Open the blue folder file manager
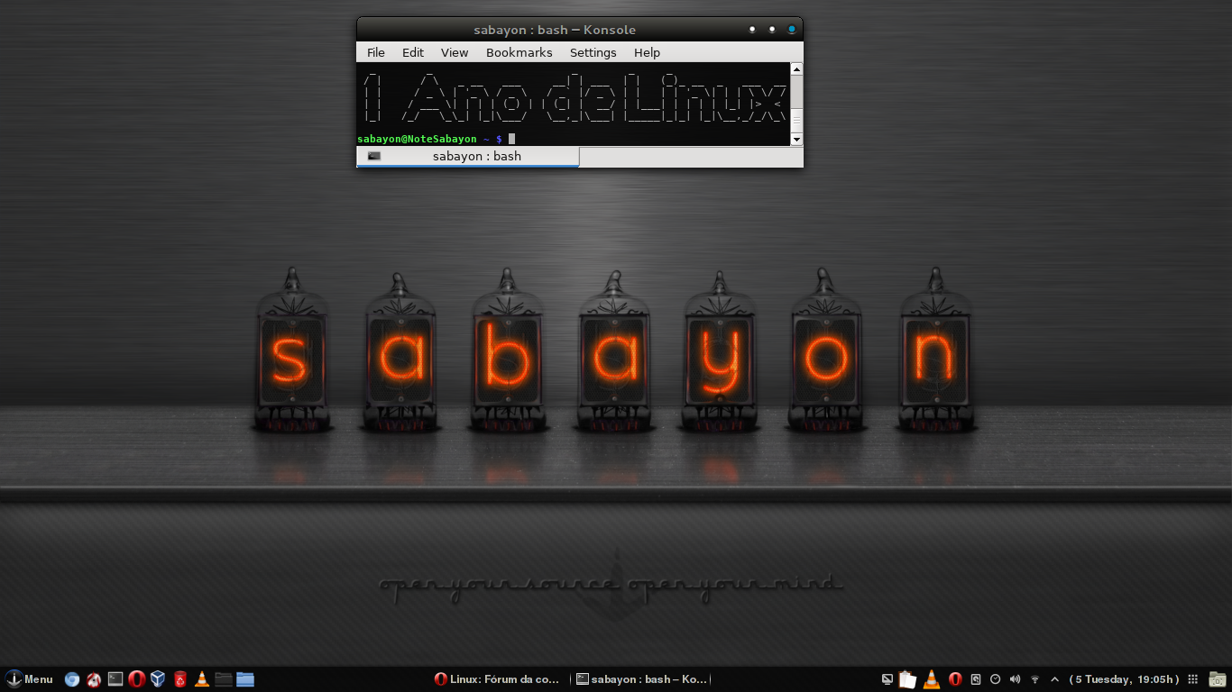The width and height of the screenshot is (1232, 692). [x=245, y=679]
